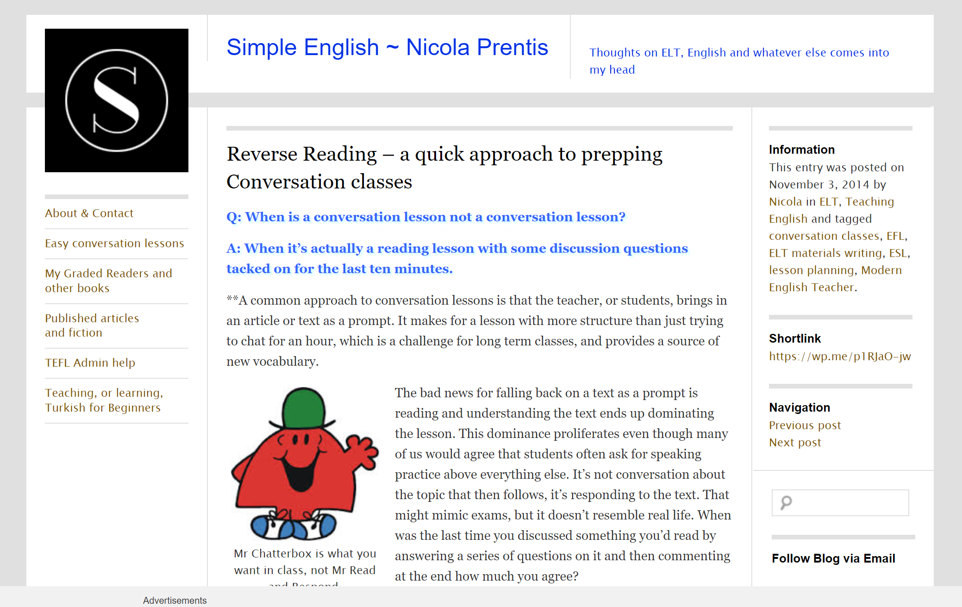962x607 pixels.
Task: Click inside the search input field
Action: (x=850, y=502)
